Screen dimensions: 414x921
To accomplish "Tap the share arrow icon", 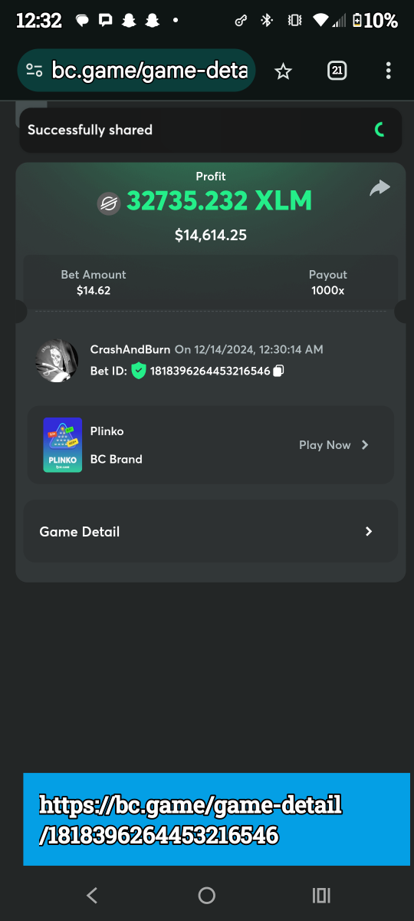I will [x=379, y=188].
